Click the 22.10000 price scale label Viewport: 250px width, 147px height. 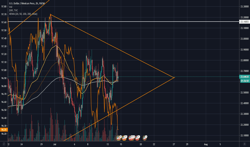pyautogui.click(x=245, y=136)
